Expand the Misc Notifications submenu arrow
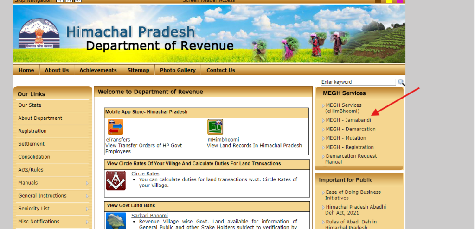475x229 pixels. [x=87, y=222]
